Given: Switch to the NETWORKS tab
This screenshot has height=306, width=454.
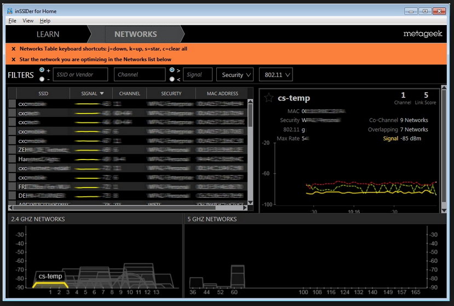Looking at the screenshot, I should (x=135, y=34).
